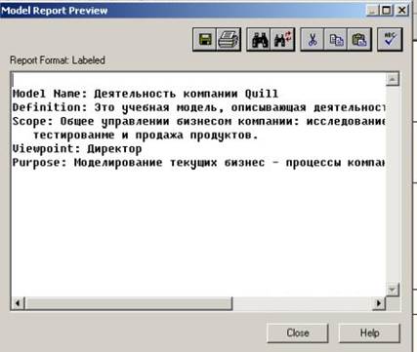Click the 'Viewpoint: Директор' line
The image size is (417, 352).
click(77, 148)
